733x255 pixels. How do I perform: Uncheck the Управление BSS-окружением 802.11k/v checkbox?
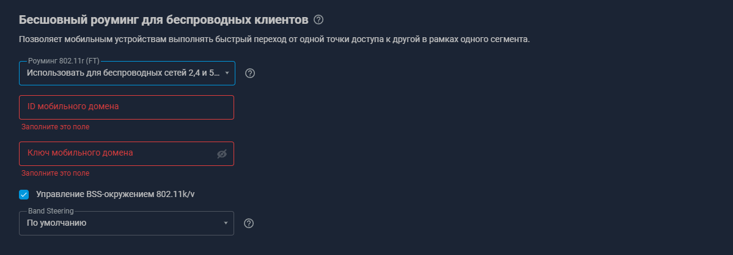24,195
